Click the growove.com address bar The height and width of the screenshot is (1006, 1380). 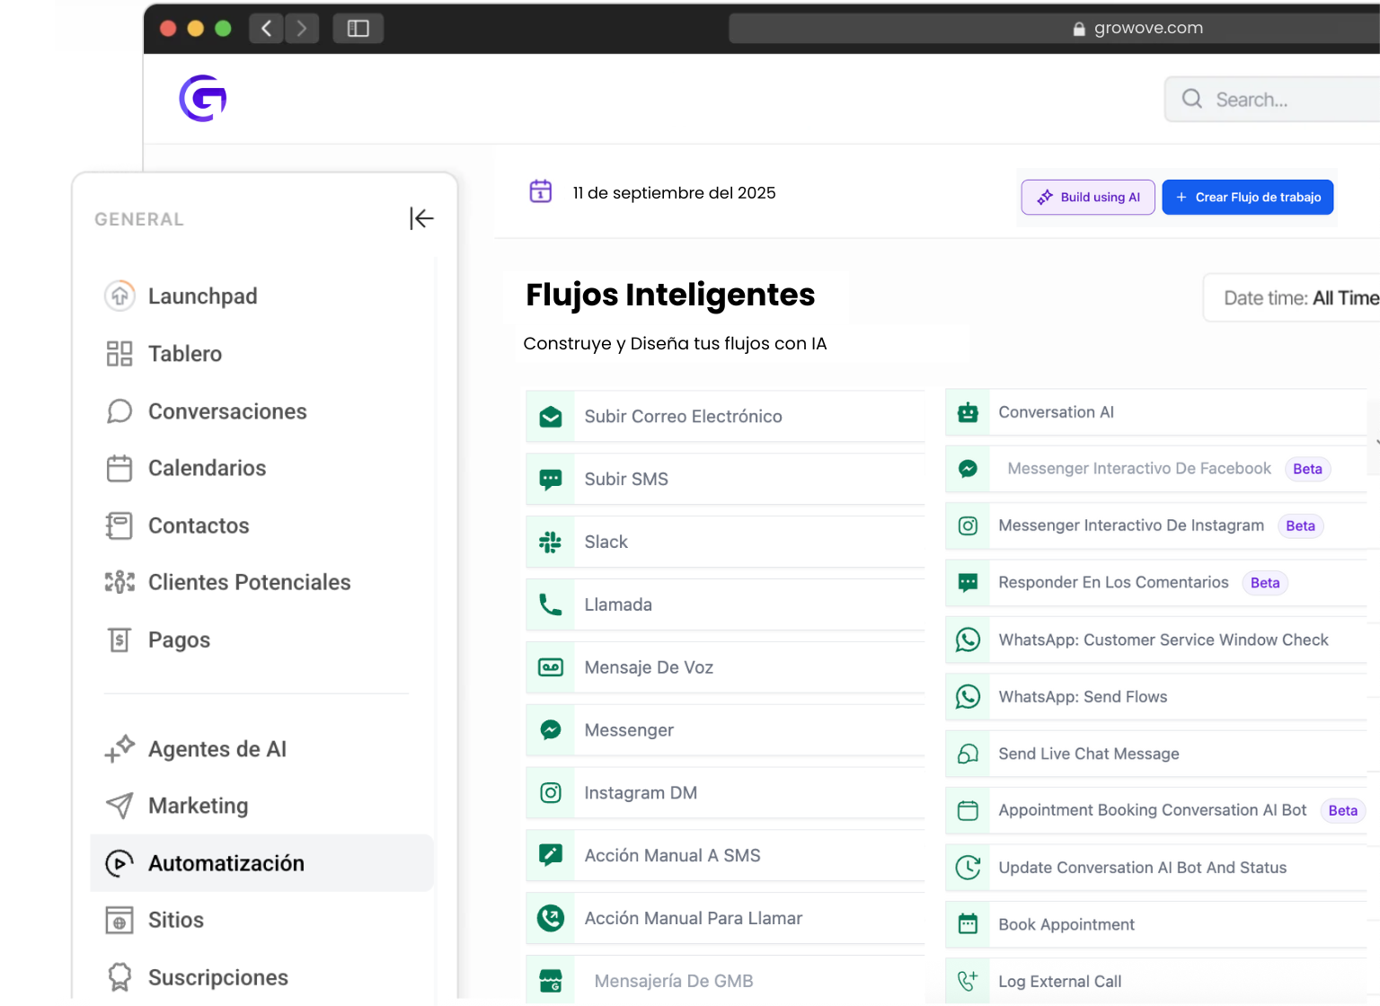(x=1051, y=29)
